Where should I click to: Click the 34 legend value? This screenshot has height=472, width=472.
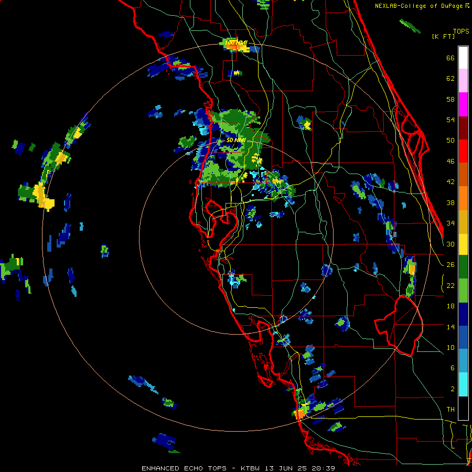tap(450, 223)
